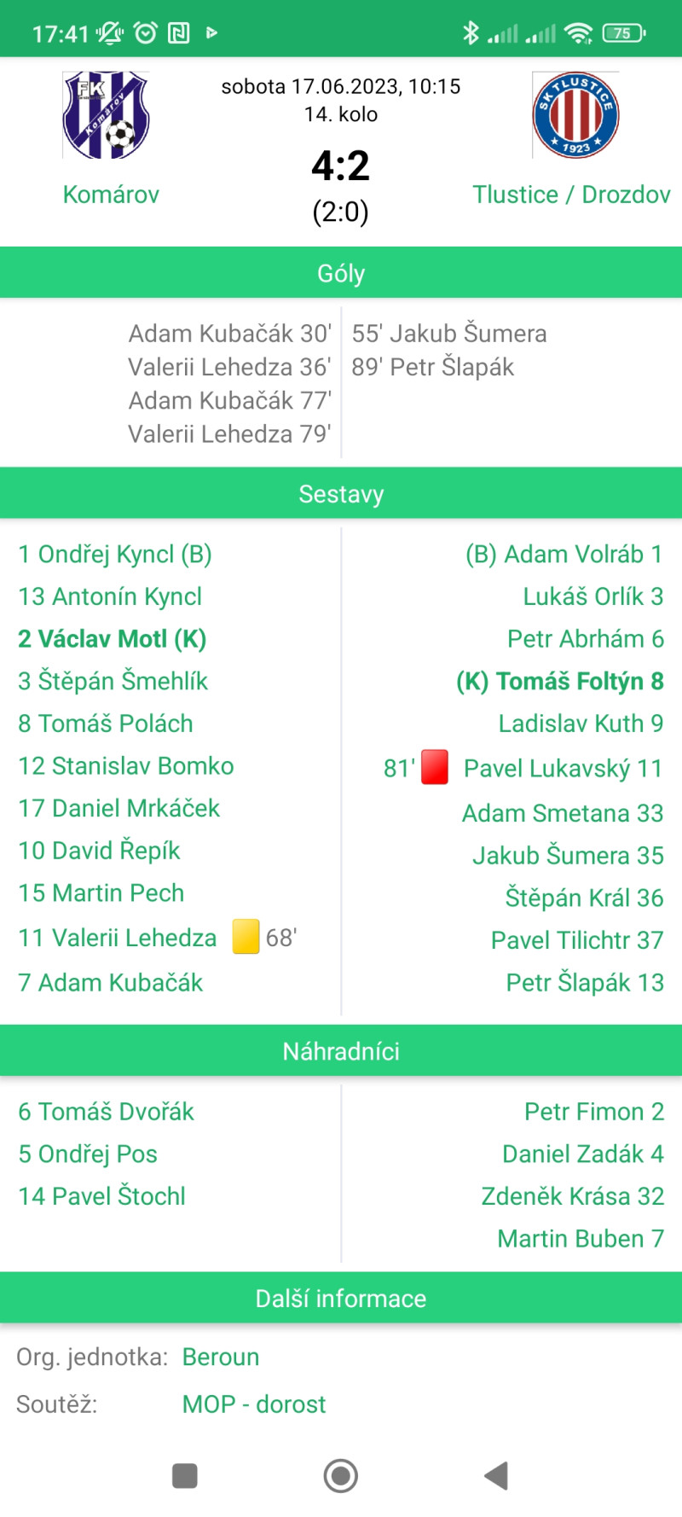
Task: Select captain Václav Motl in lineup
Action: click(113, 639)
